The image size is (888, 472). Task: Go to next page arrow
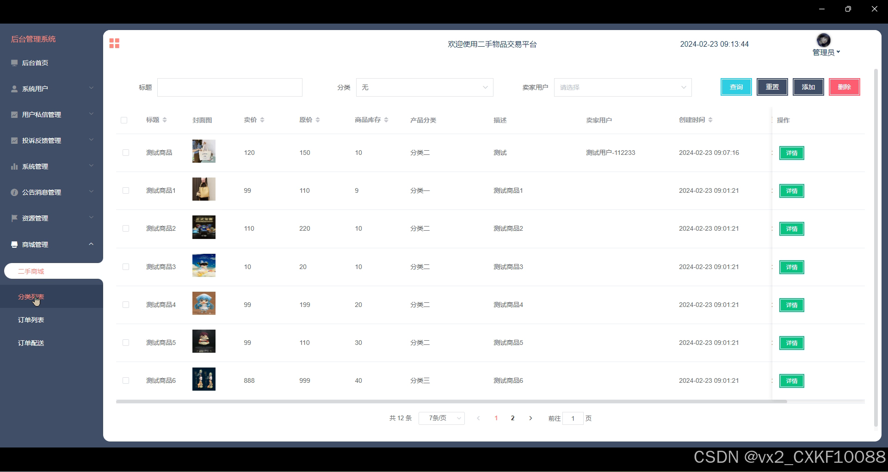[x=530, y=418]
